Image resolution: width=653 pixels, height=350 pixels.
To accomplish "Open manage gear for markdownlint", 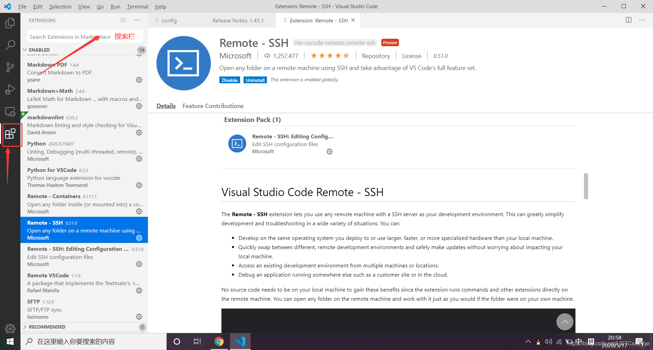I will (139, 133).
